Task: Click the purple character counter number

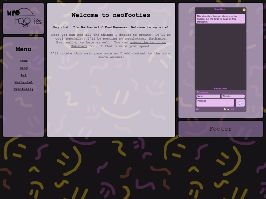Action: click(233, 109)
